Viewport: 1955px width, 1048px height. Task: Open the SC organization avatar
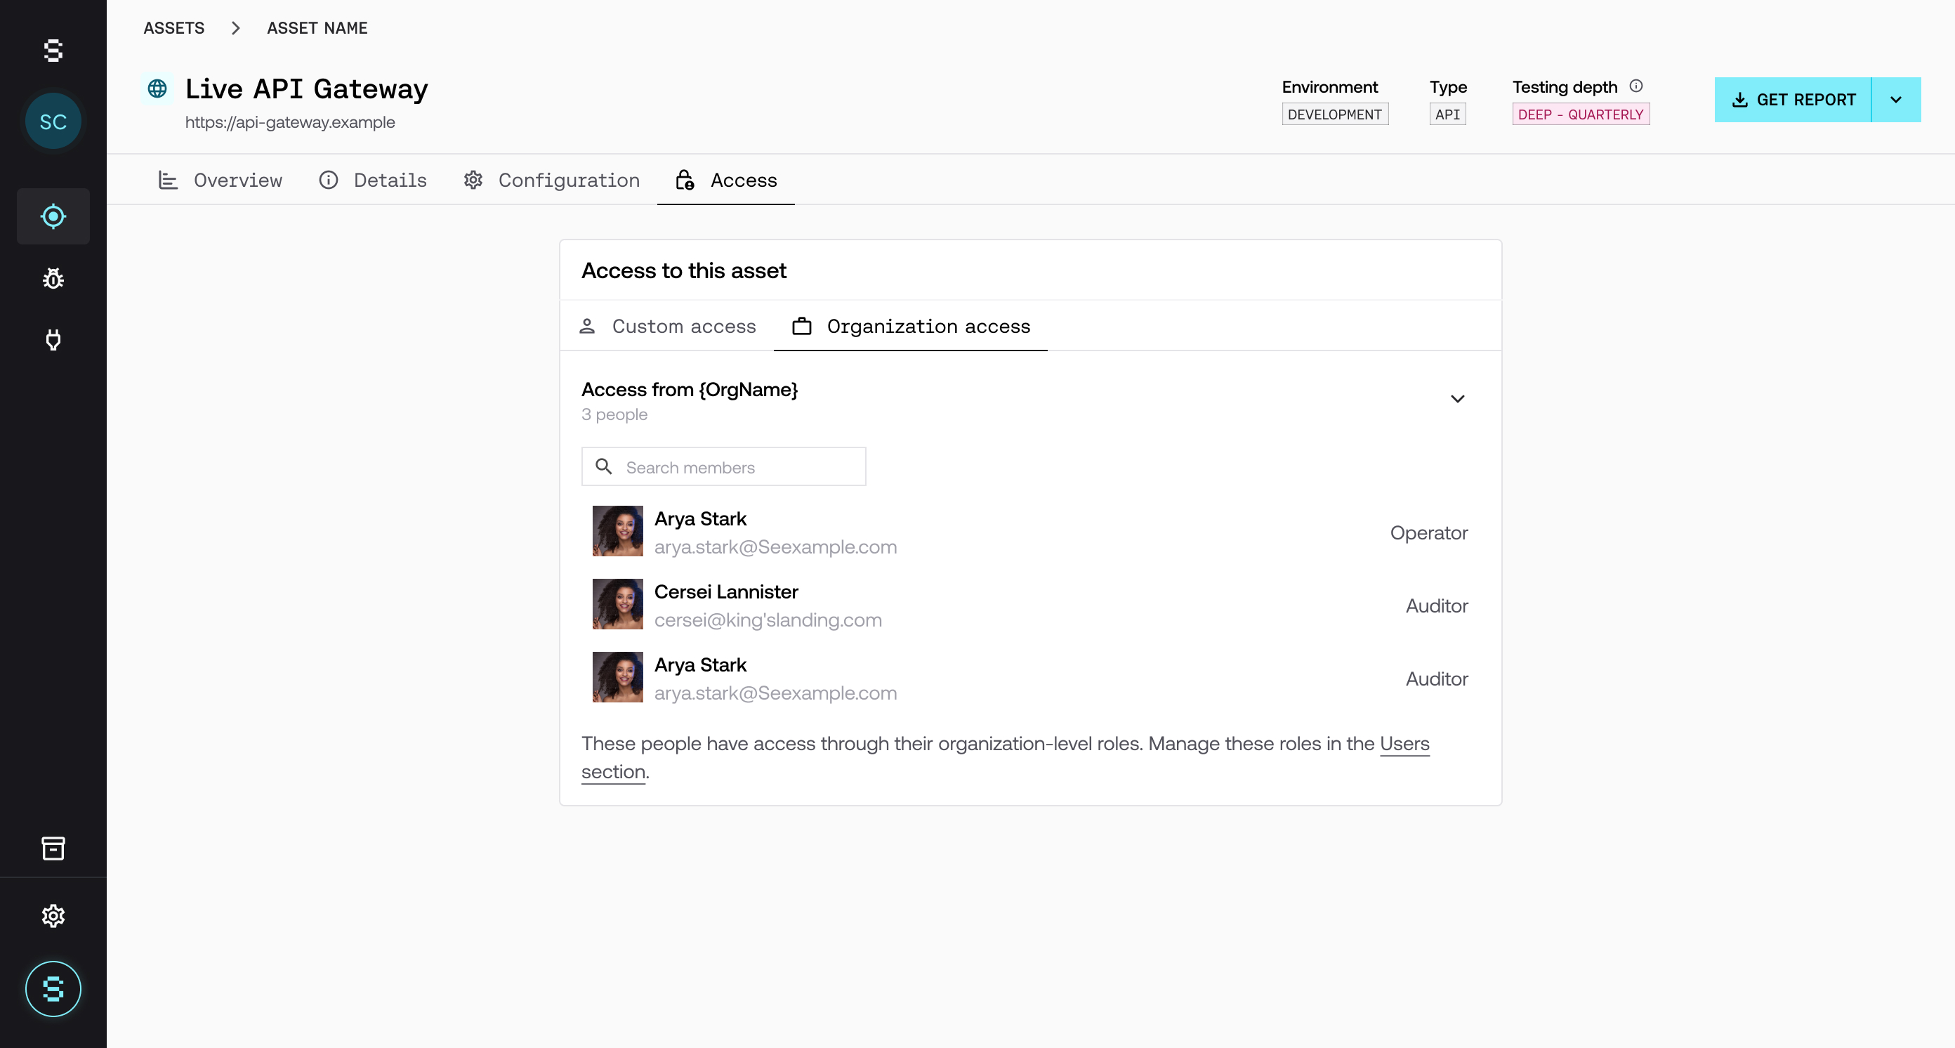(53, 122)
